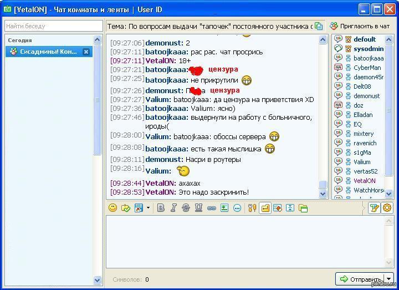This screenshot has height=290, width=399.
Task: Insert a hyperlink into the message
Action: pos(211,208)
